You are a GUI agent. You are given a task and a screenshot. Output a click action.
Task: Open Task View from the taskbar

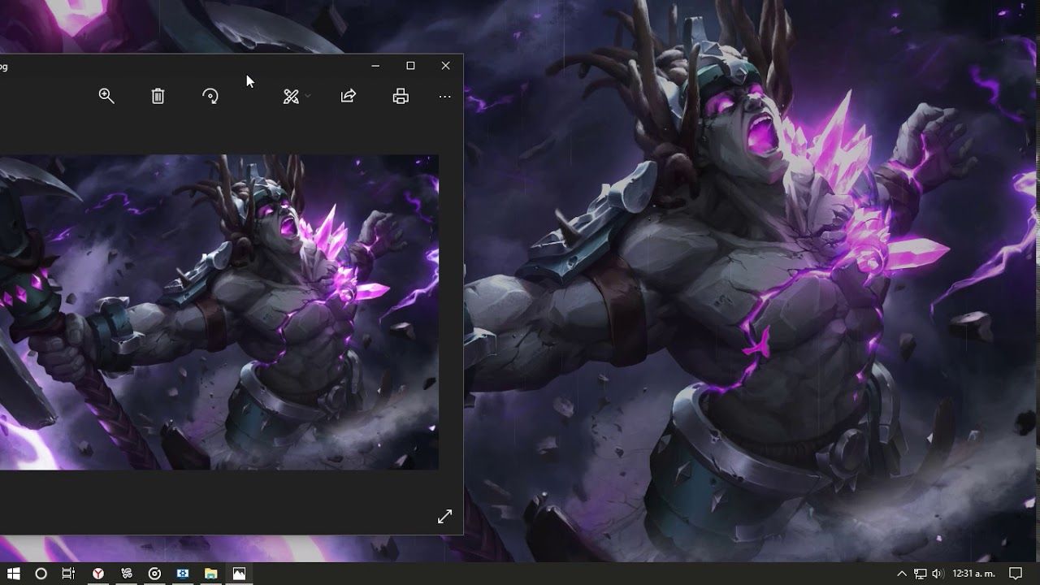click(68, 574)
